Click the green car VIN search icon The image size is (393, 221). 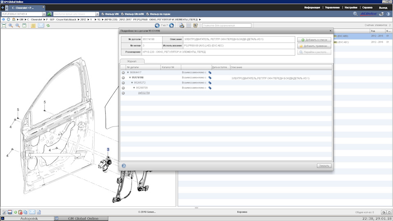50,14
